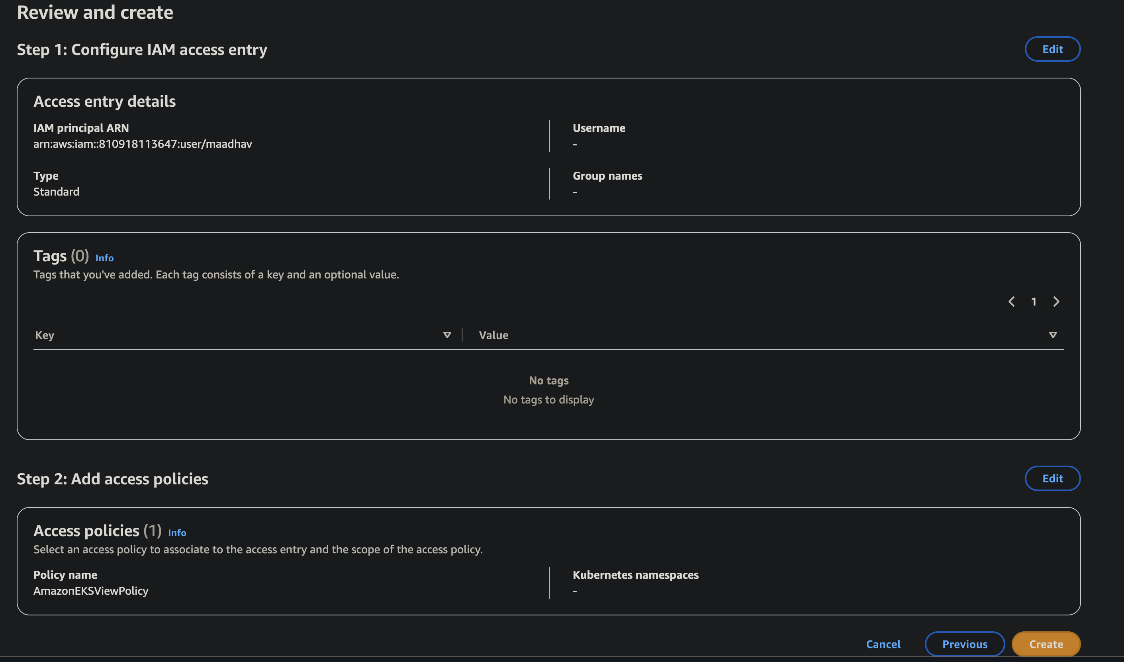The width and height of the screenshot is (1124, 662).
Task: Click the Value column sort arrow
Action: pos(1053,335)
